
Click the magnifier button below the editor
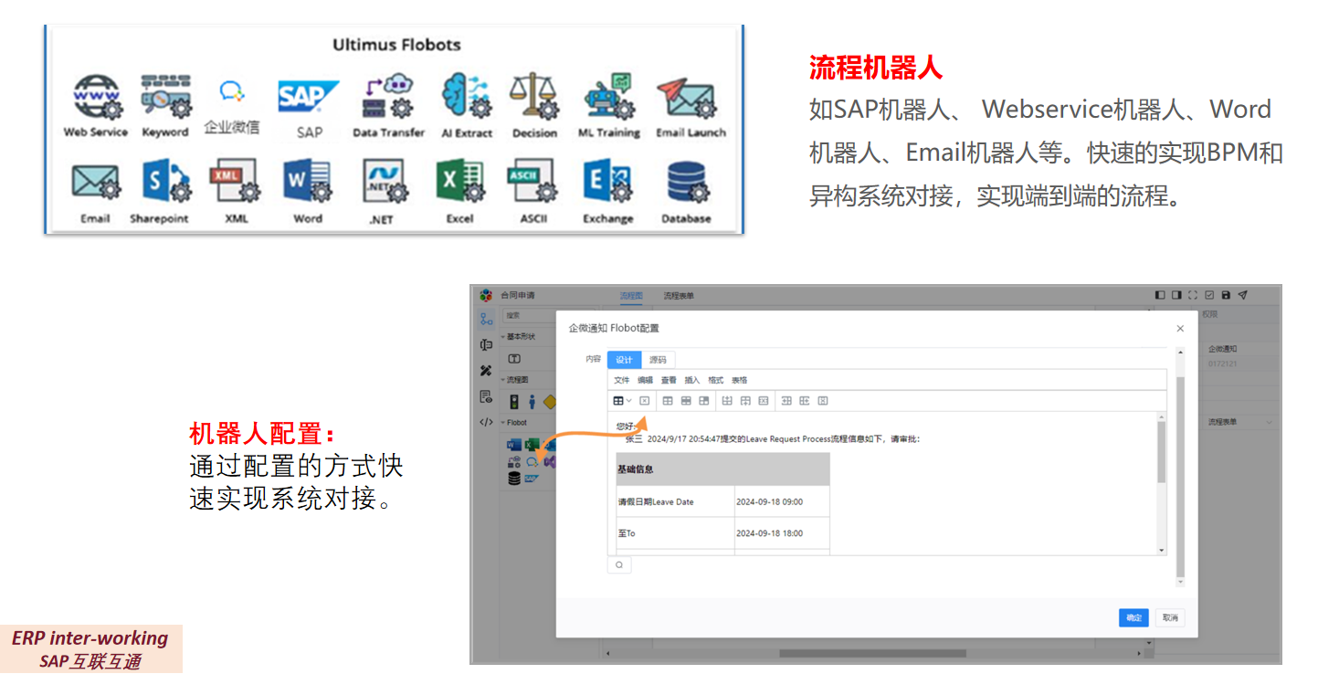click(x=618, y=565)
